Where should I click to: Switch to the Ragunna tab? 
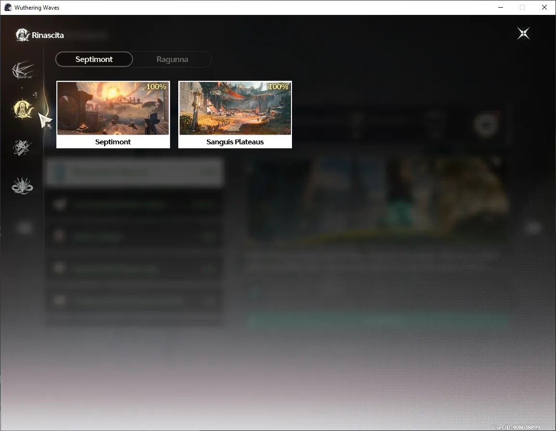tap(172, 59)
